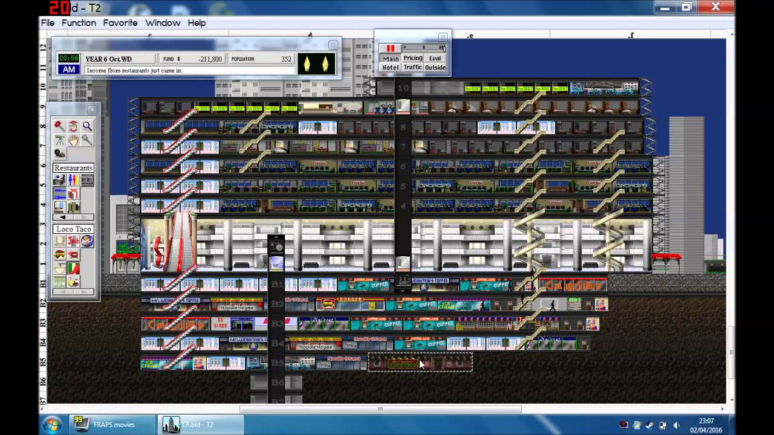The width and height of the screenshot is (774, 435).
Task: Select the magnifying glass tool
Action: (87, 126)
